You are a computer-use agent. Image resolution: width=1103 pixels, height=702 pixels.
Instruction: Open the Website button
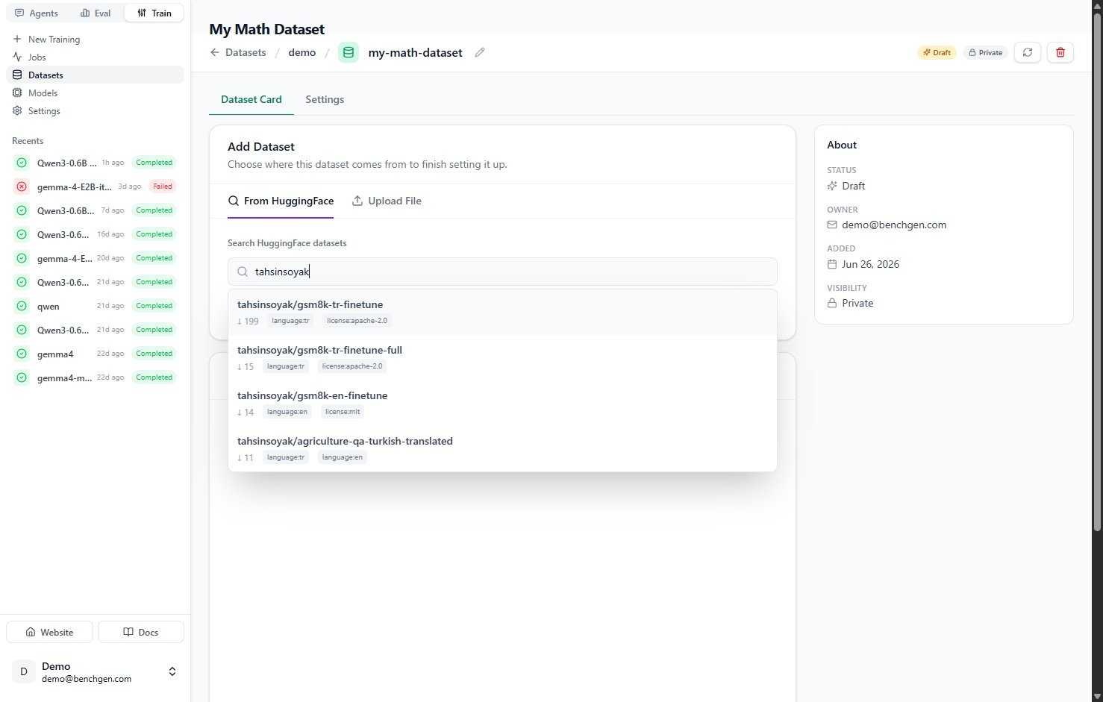[49, 632]
